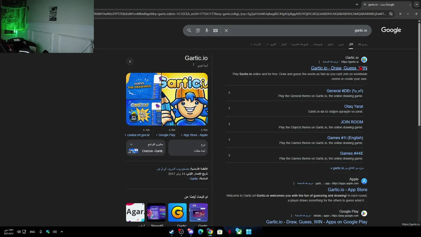Open the Google Play rating link

coord(167,135)
